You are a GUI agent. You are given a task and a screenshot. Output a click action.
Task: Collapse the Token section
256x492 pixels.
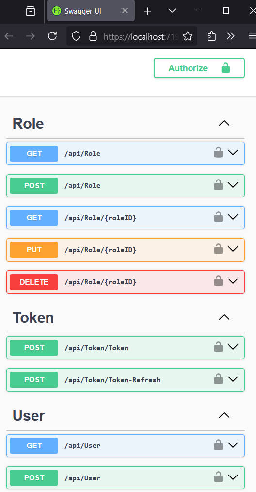coord(224,317)
